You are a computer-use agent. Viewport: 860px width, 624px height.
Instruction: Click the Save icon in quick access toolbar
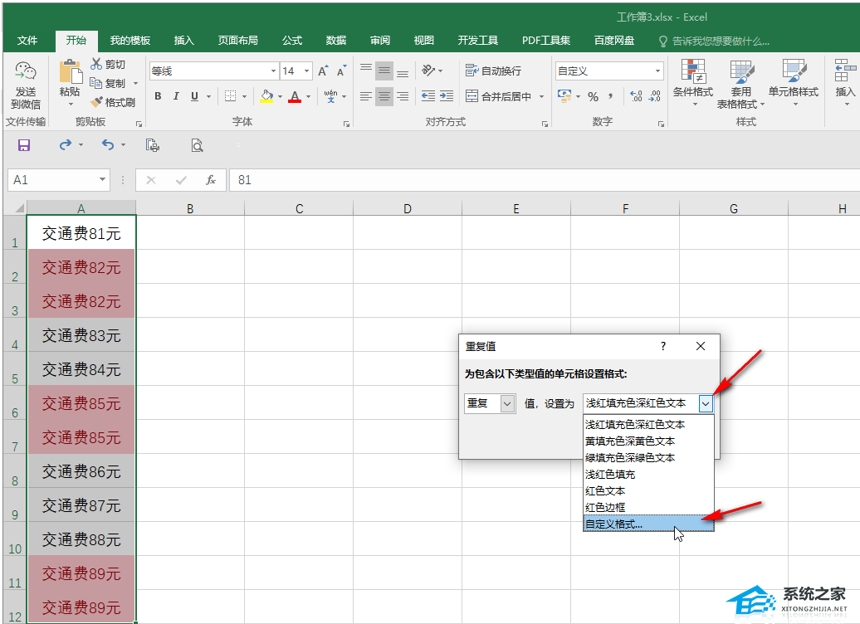[x=23, y=144]
